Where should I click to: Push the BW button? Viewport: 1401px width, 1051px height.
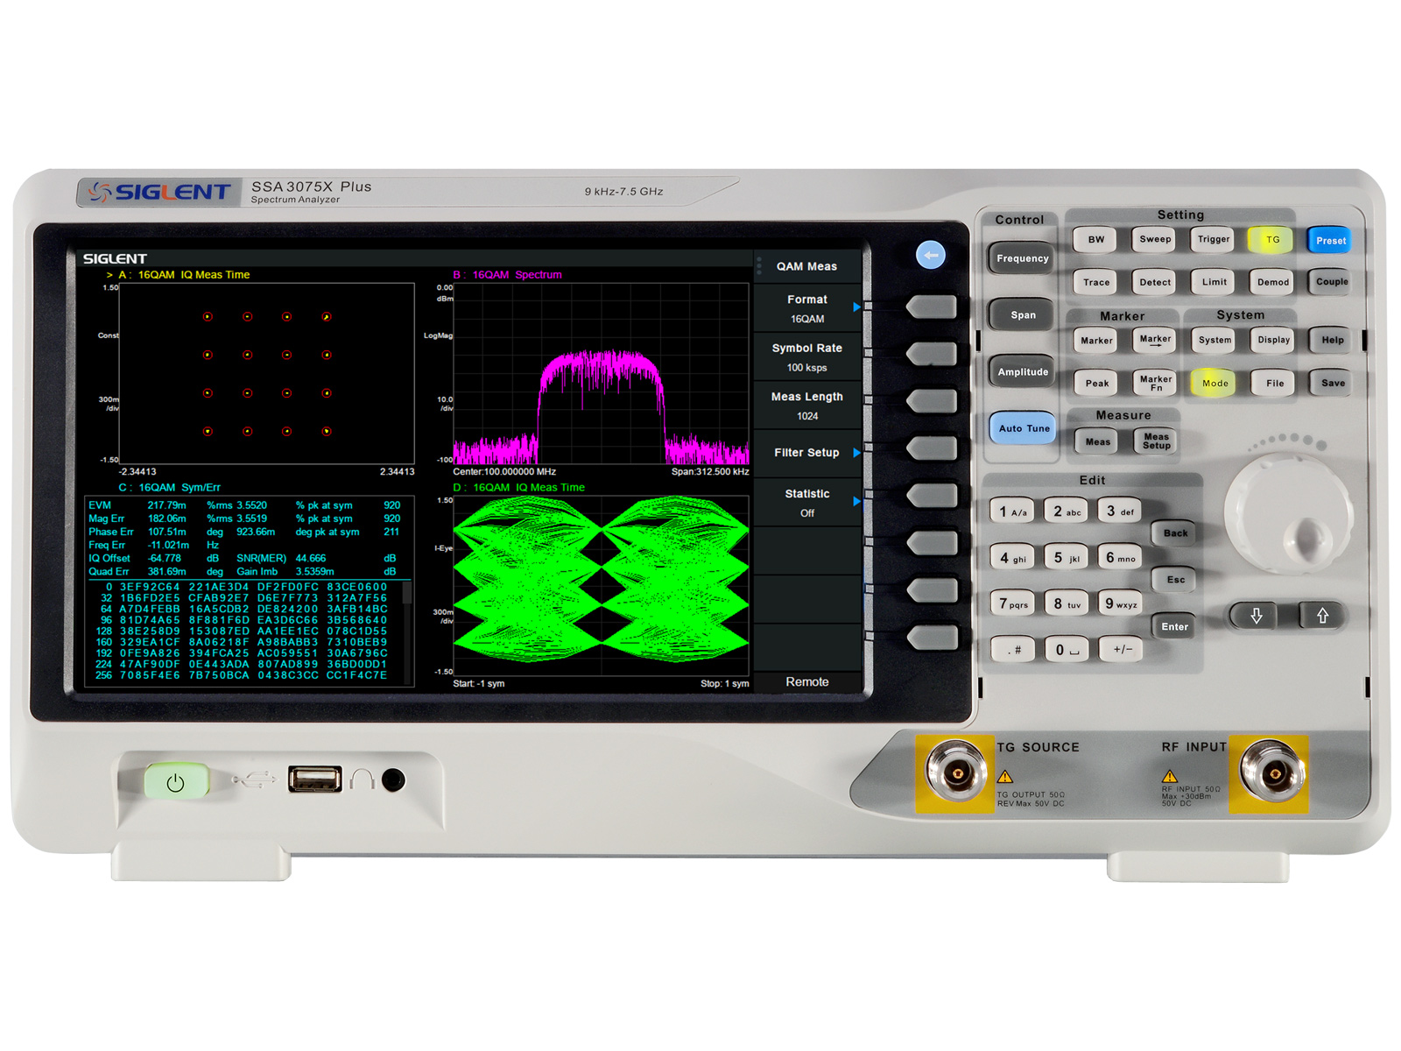coord(1095,239)
